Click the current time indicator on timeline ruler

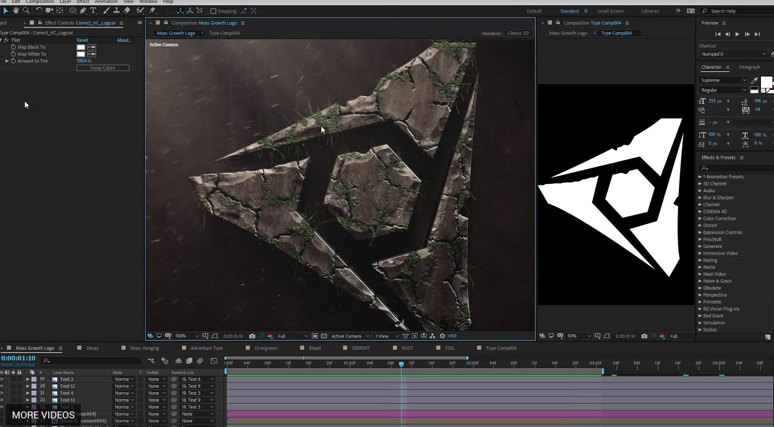pyautogui.click(x=401, y=364)
